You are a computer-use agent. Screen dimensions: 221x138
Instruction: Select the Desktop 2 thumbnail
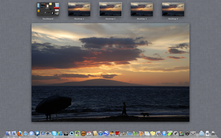pyautogui.click(x=110, y=10)
